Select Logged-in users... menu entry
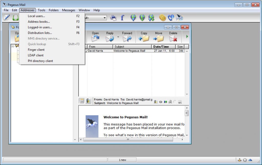The width and height of the screenshot is (262, 165). 52,27
